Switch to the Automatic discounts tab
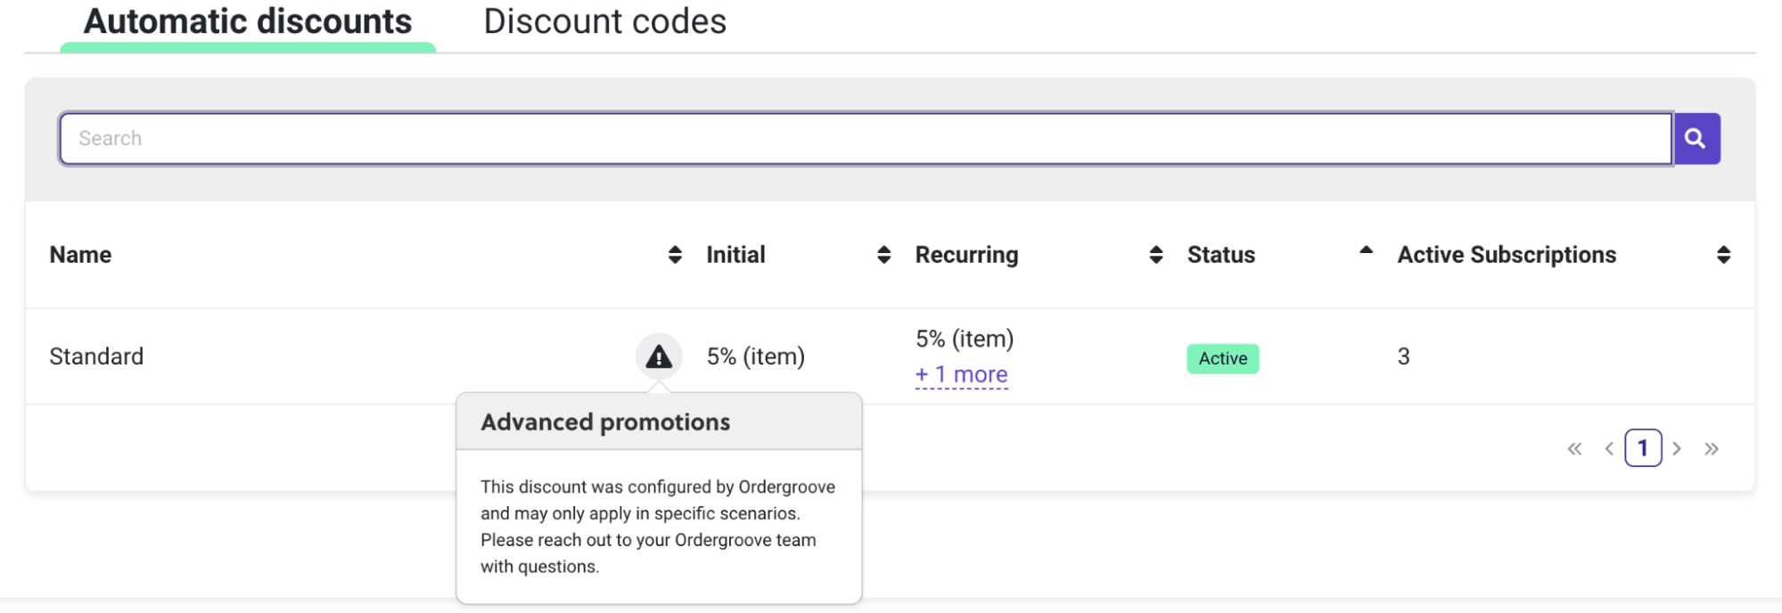1782x613 pixels. coord(248,21)
